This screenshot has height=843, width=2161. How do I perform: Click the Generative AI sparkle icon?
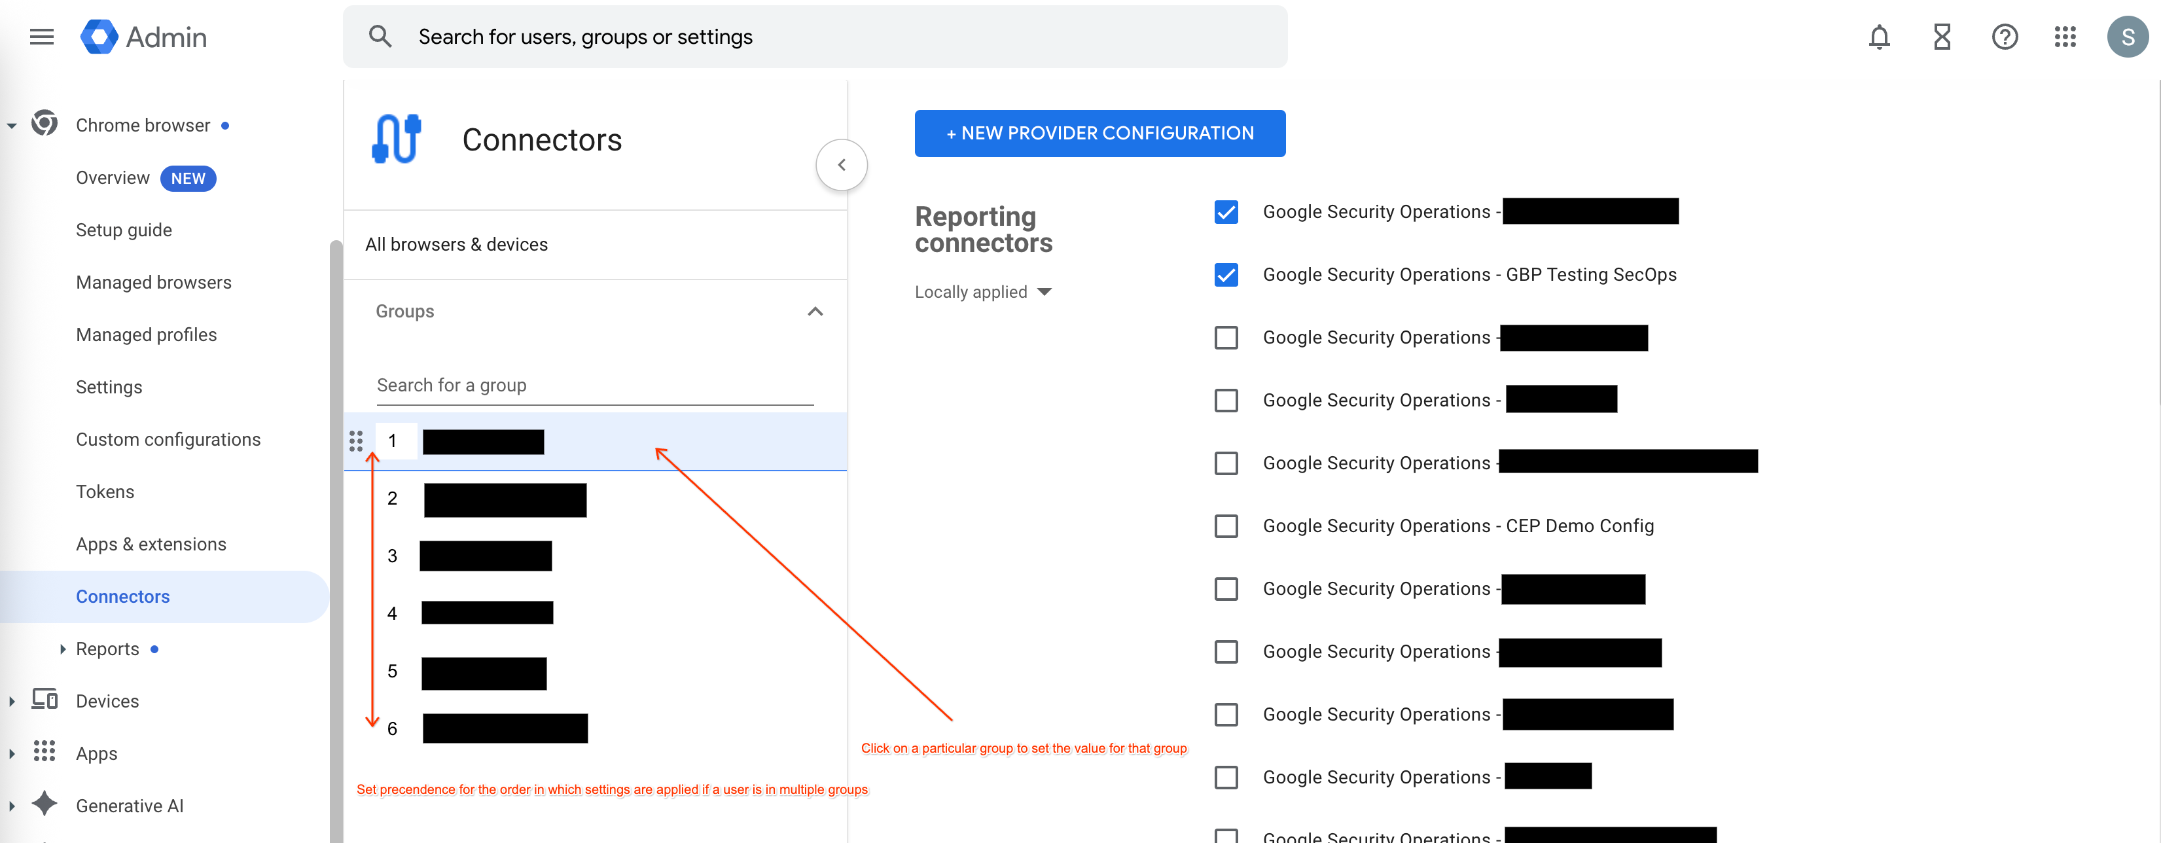click(x=45, y=804)
